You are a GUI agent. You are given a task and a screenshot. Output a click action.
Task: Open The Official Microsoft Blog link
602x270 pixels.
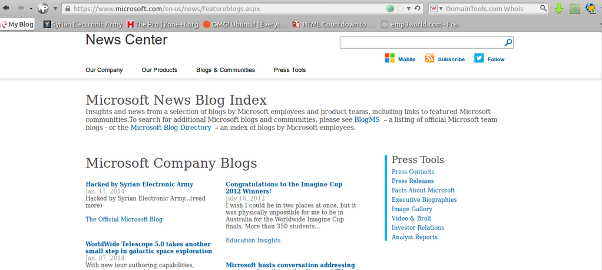click(124, 219)
